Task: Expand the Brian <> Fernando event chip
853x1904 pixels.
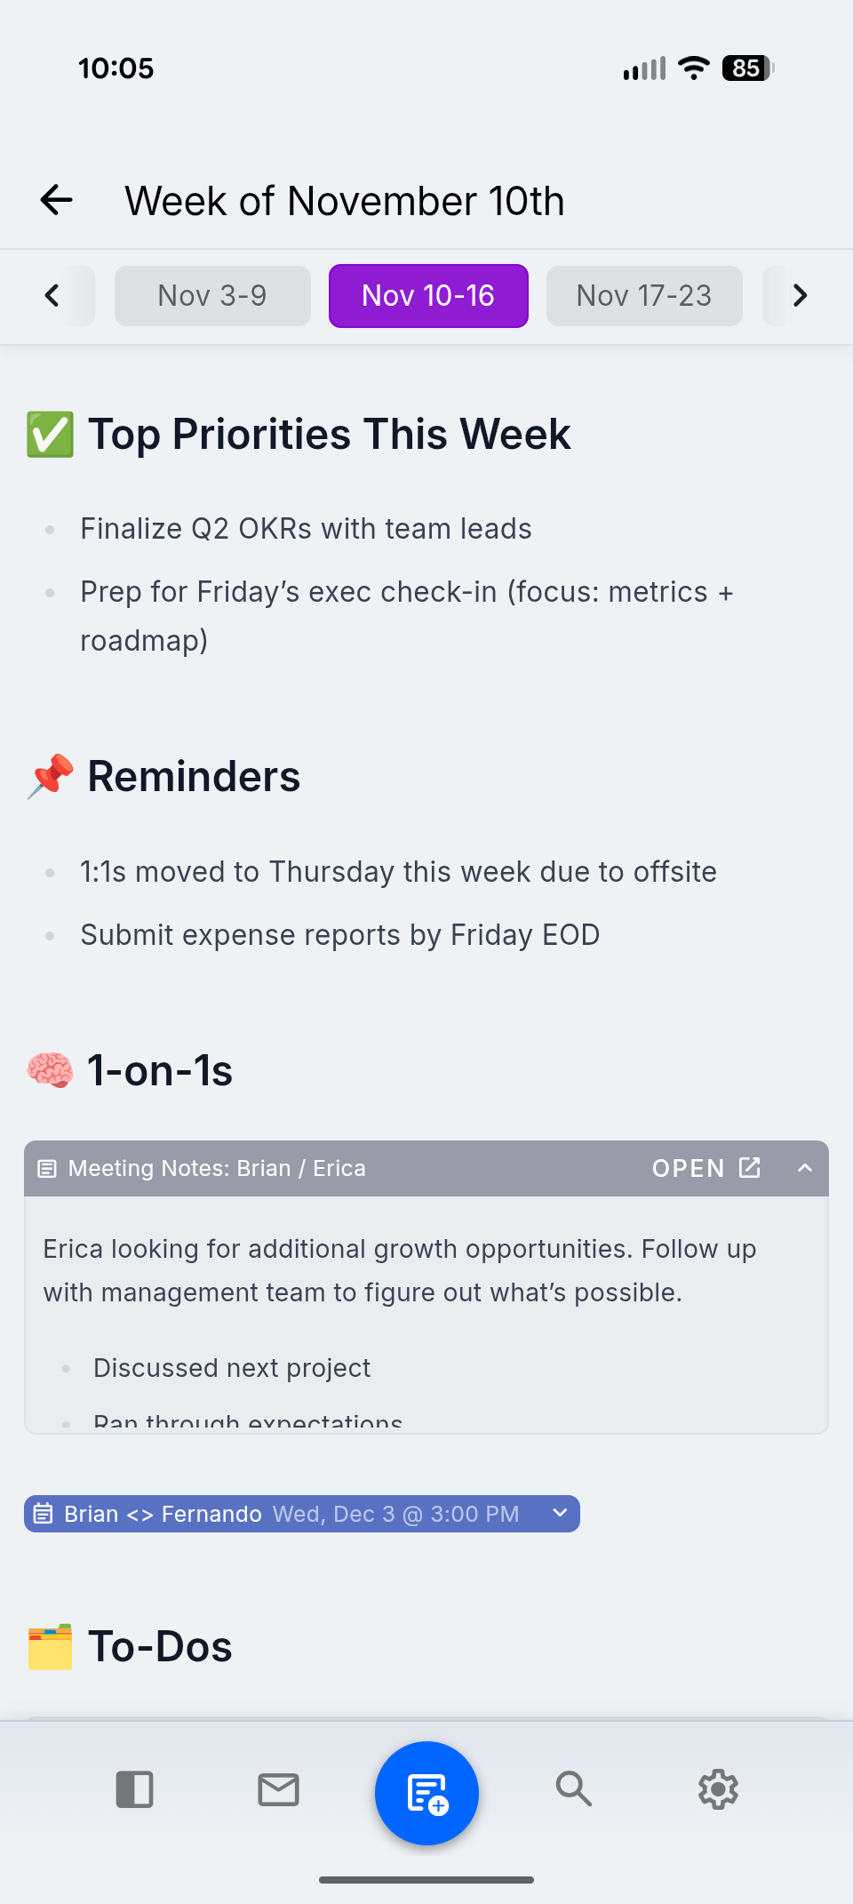Action: tap(559, 1513)
